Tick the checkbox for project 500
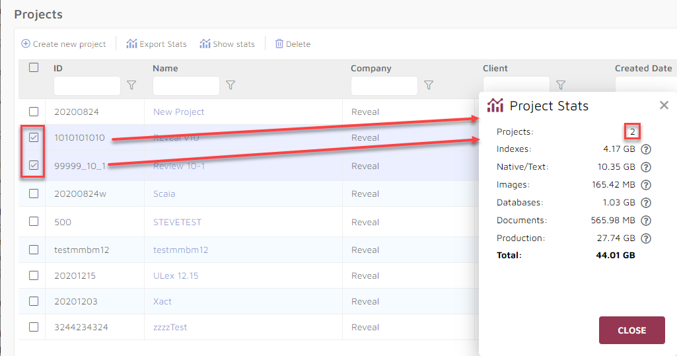Image resolution: width=677 pixels, height=356 pixels. pos(34,221)
